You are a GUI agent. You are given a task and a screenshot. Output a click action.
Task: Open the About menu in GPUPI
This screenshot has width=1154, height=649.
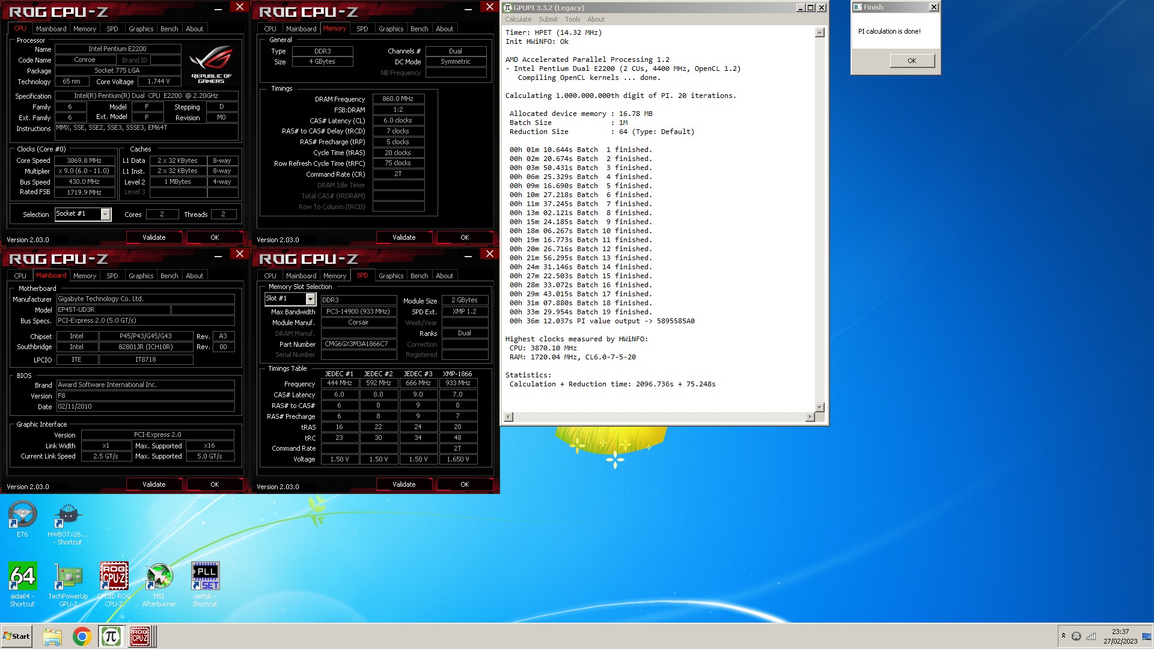pyautogui.click(x=596, y=19)
